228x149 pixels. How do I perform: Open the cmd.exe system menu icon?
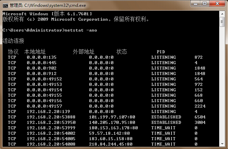pos(5,5)
